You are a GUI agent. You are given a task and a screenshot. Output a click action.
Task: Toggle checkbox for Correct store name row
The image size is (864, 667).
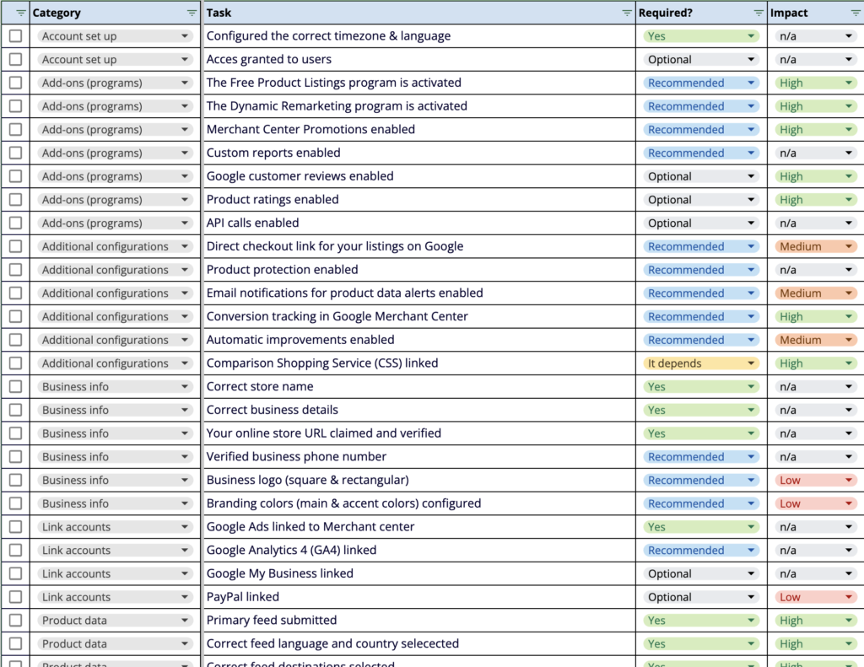(16, 387)
